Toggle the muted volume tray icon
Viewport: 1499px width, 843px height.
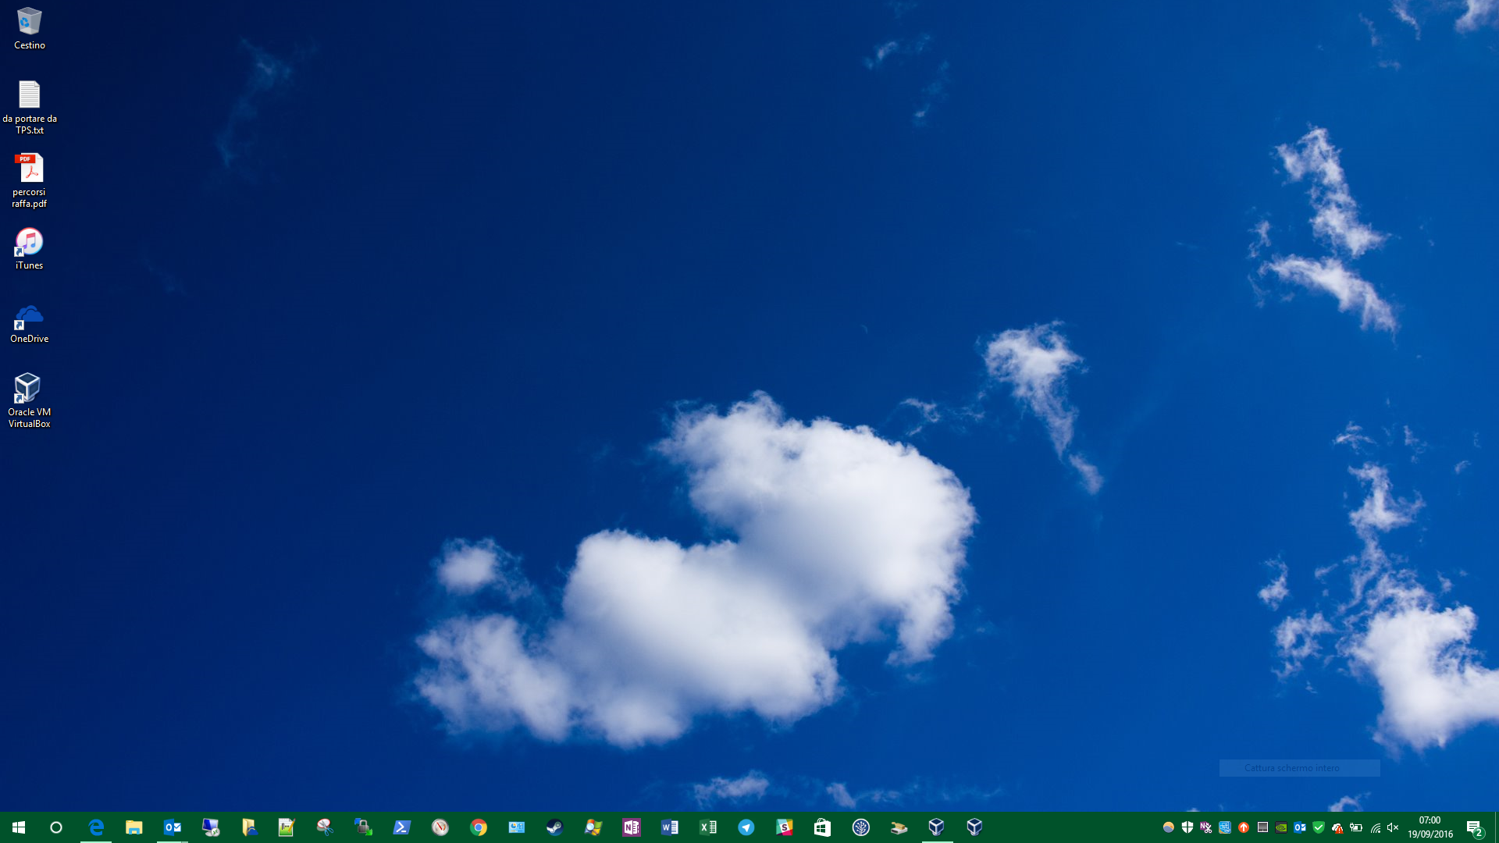click(x=1394, y=827)
